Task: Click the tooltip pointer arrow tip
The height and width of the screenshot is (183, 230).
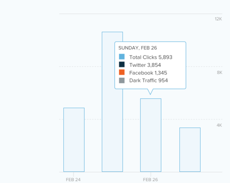Action: coord(150,94)
